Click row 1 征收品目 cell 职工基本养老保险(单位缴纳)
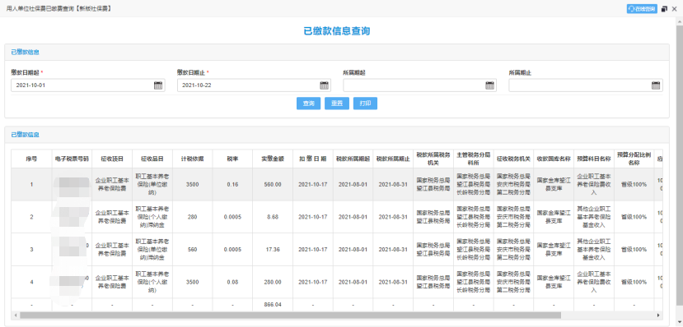Viewport: 683px width, 327px height. 152,185
